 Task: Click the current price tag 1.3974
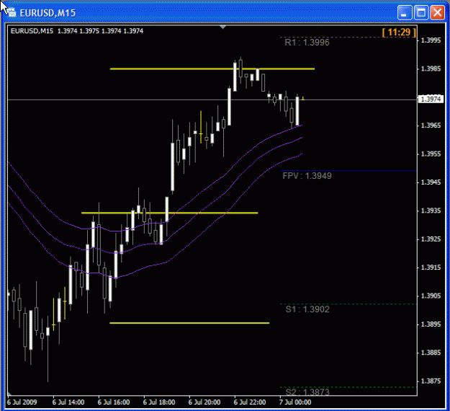pos(431,100)
